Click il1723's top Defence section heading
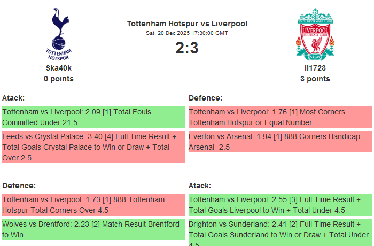Image resolution: width=374 pixels, height=246 pixels. pos(205,98)
